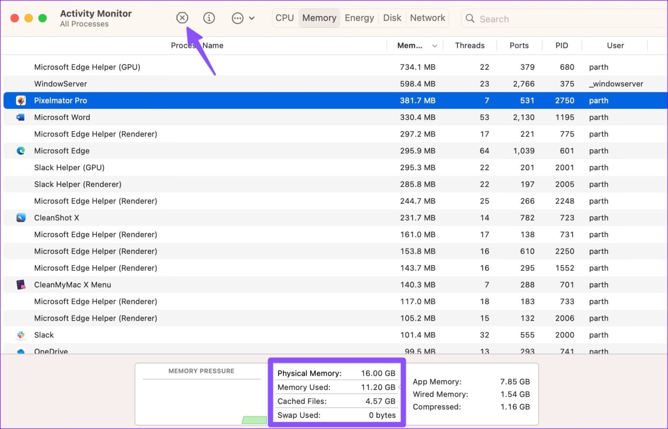The image size is (668, 429).
Task: Click the Slack app icon in list
Action: pos(21,335)
